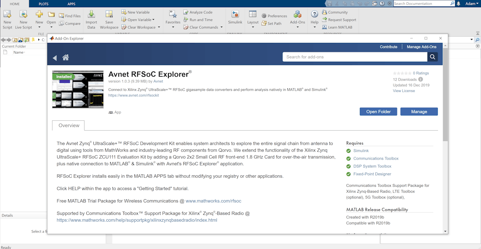Click Run and Time
This screenshot has width=481, height=249.
pos(198,20)
